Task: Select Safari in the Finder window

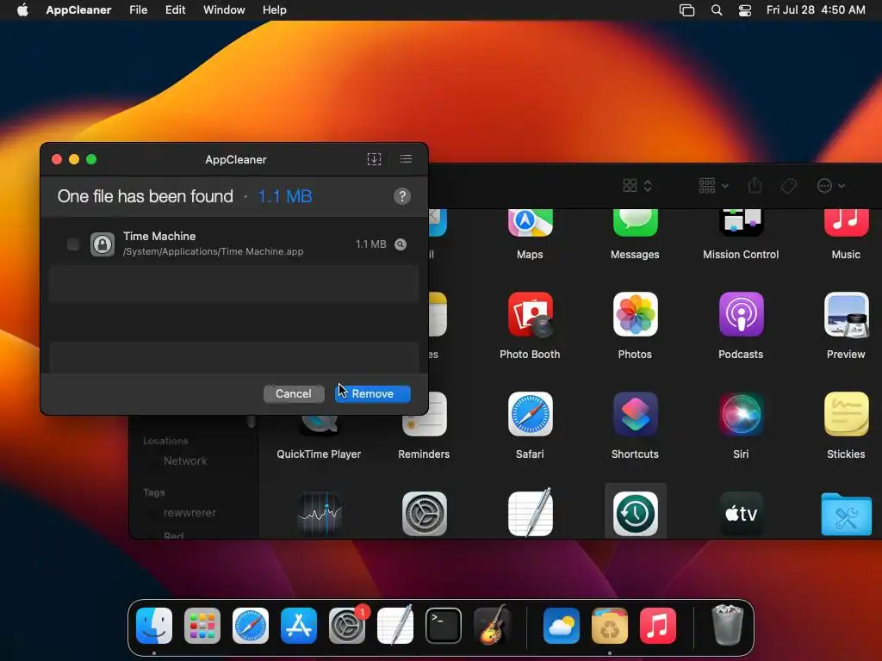Action: [530, 414]
